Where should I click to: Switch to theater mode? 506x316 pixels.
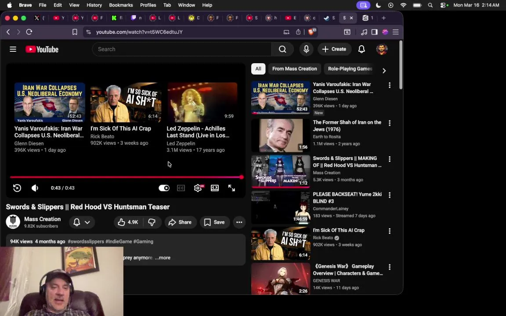[x=215, y=188]
